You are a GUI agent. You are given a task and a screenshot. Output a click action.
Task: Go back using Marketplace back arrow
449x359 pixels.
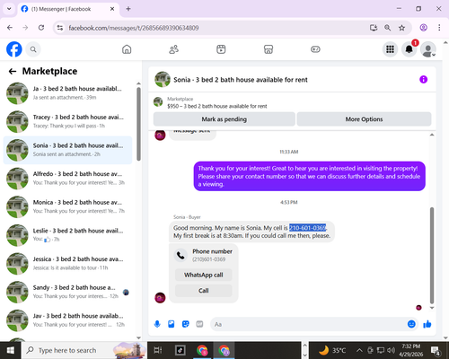pos(13,71)
